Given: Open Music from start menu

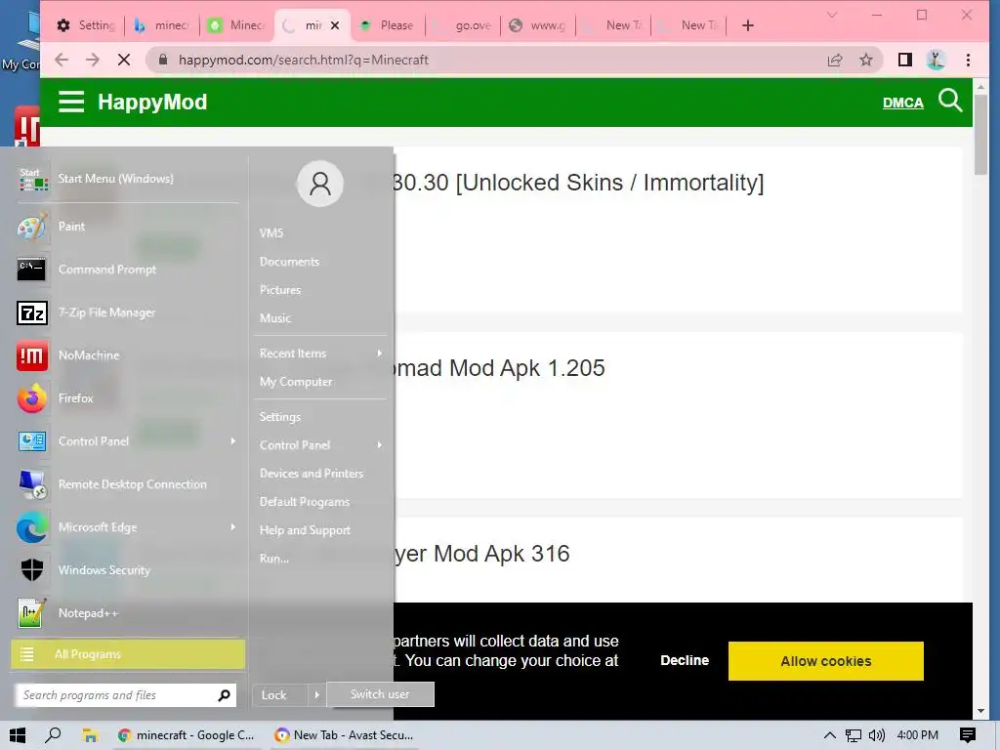Looking at the screenshot, I should 274,317.
